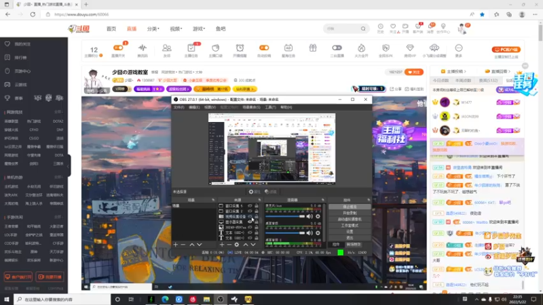Screen dimensions: 543x305
Task: Remove the selected scene in OBS
Action: click(183, 245)
